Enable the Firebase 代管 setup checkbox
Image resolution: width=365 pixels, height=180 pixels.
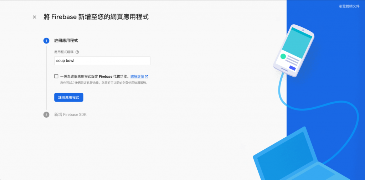(x=56, y=76)
